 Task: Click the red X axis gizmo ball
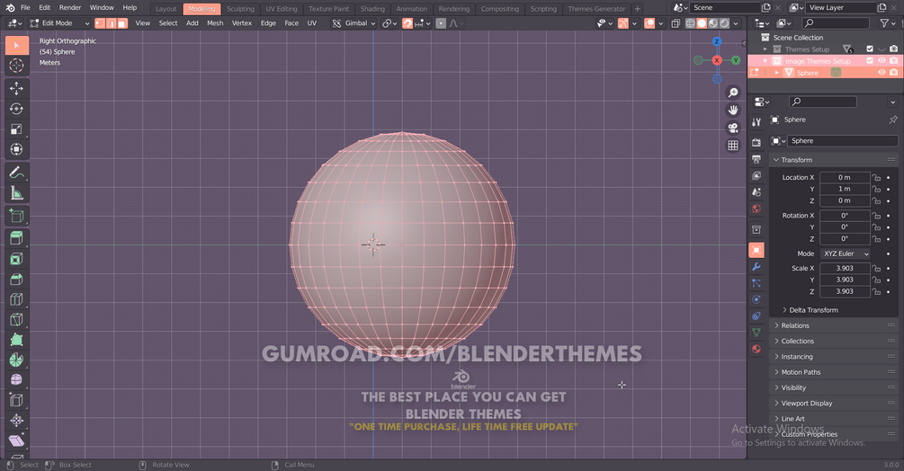pos(717,60)
